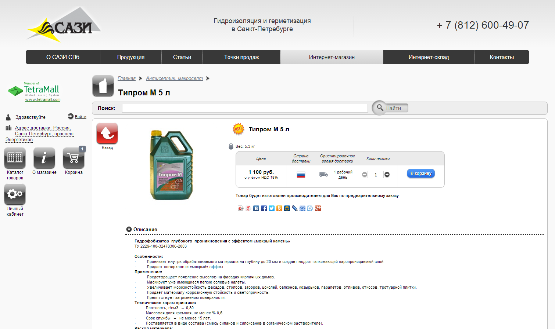Open the Типром М canister product image
The image size is (555, 329).
(x=171, y=165)
